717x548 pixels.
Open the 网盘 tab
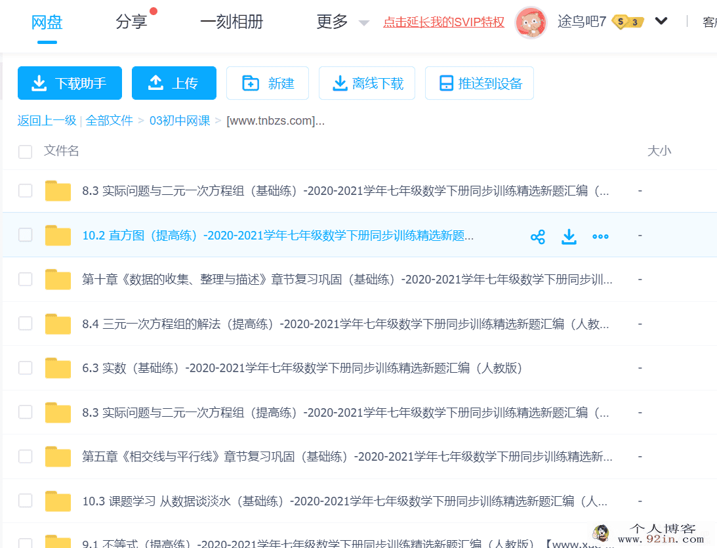pyautogui.click(x=47, y=22)
